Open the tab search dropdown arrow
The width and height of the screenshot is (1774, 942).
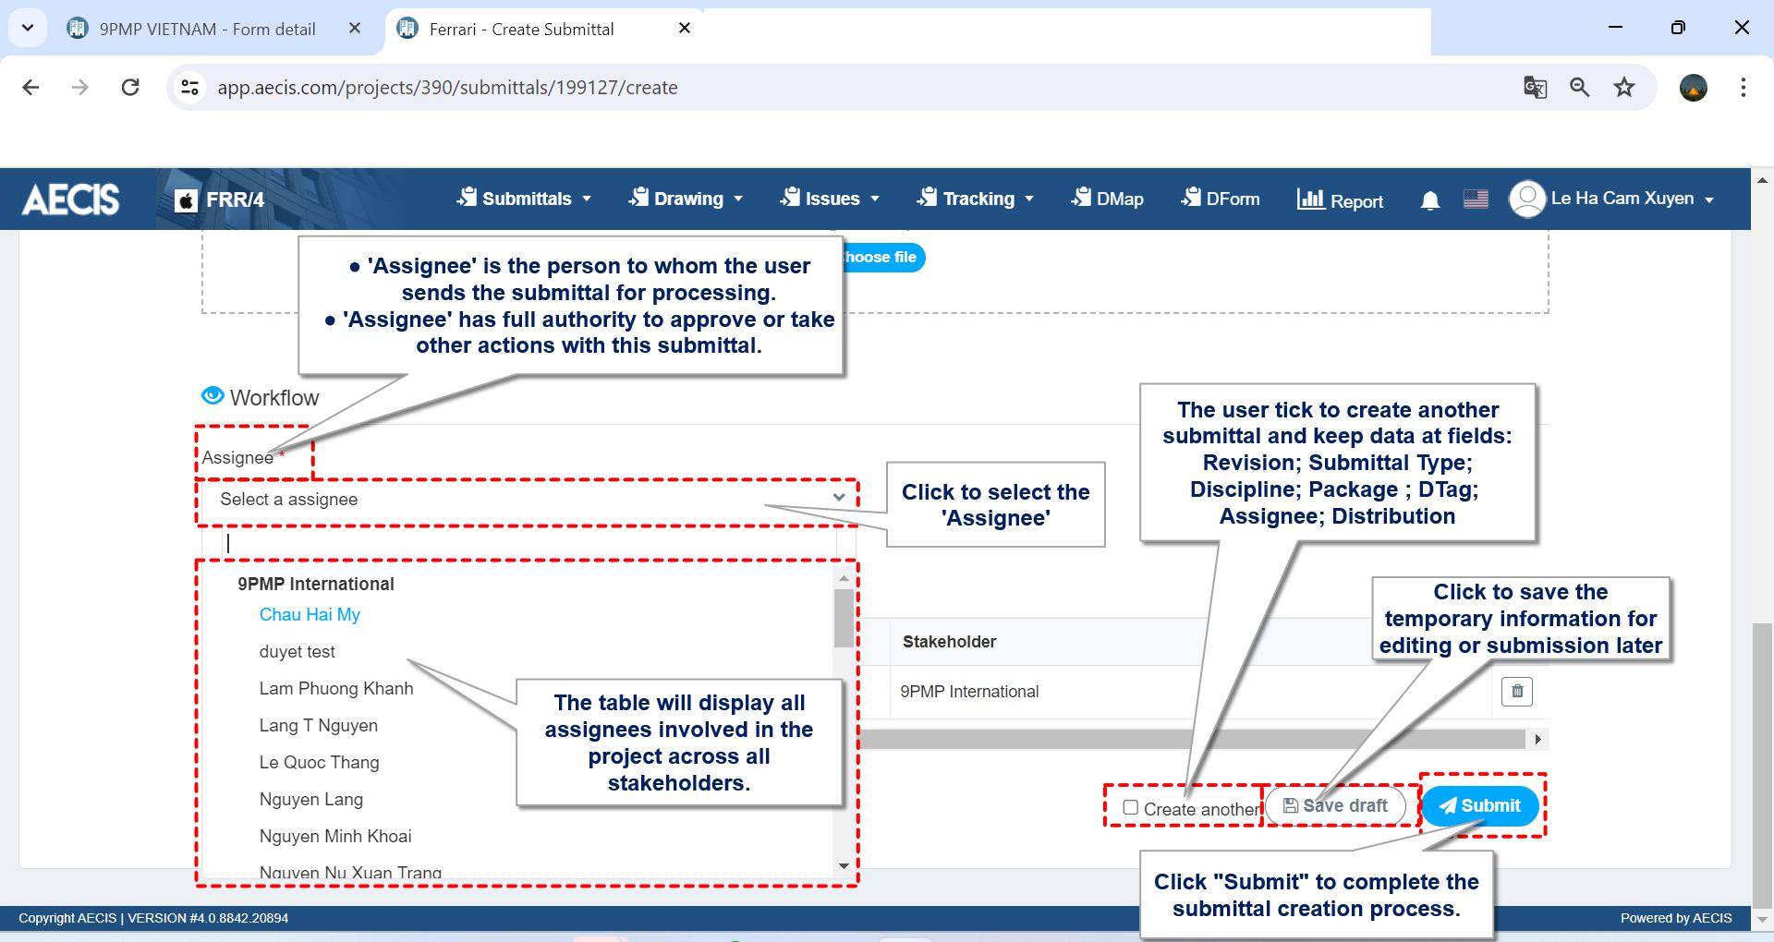tap(28, 29)
